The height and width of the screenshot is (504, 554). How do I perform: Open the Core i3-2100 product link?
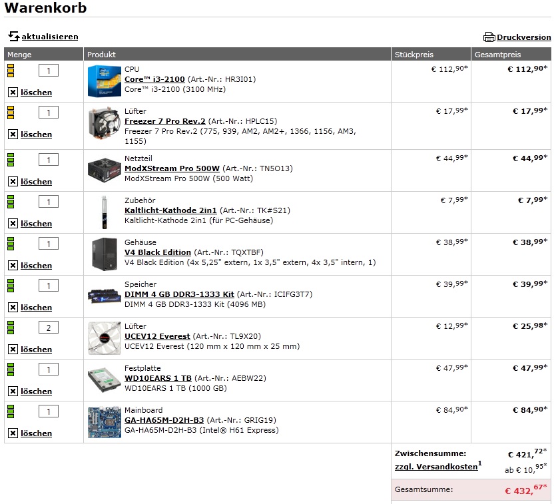(154, 79)
